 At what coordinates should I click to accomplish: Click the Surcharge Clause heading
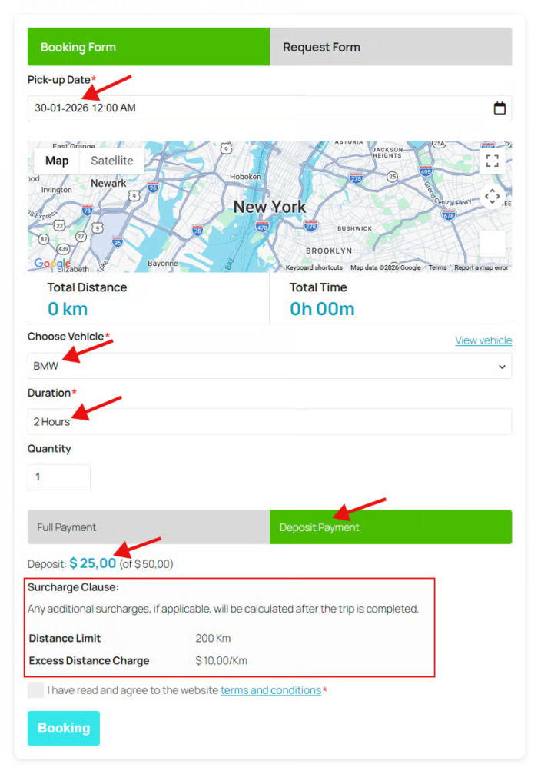pyautogui.click(x=73, y=587)
